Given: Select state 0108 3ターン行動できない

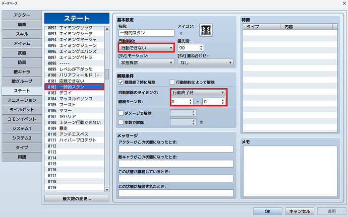Looking at the screenshot, I should [74, 122].
